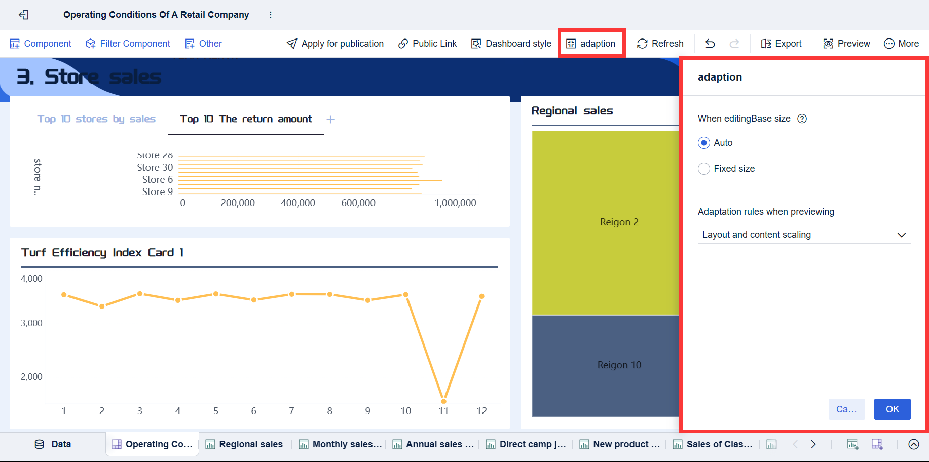
Task: Switch to the Top 10 stores by sales tab
Action: [x=96, y=119]
